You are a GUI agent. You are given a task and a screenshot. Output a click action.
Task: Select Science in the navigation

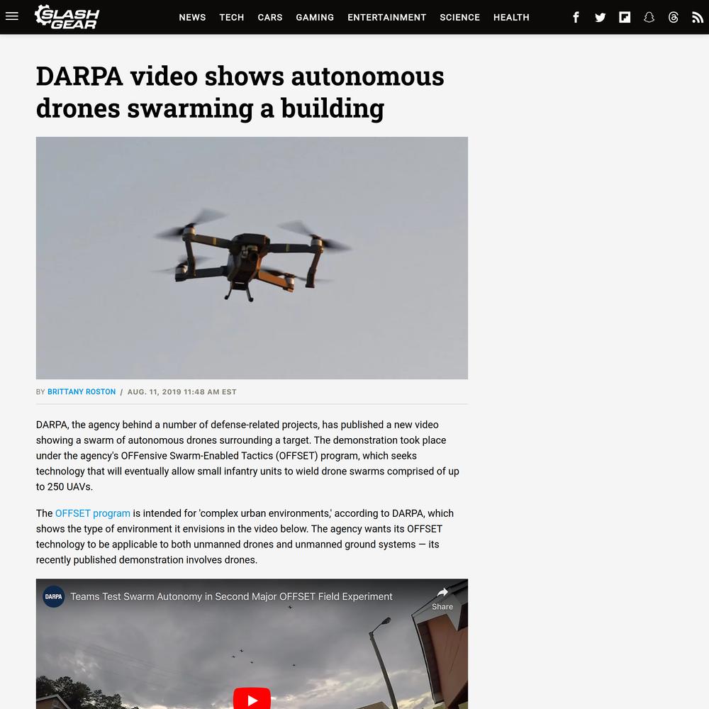click(459, 17)
